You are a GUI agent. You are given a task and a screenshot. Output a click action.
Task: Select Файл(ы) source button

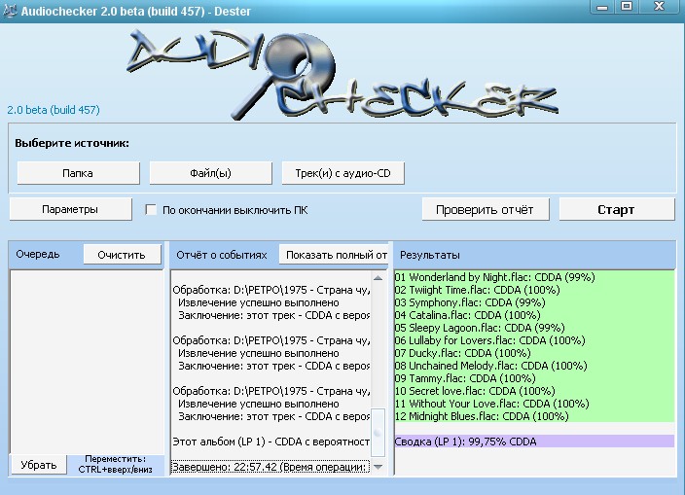click(x=211, y=173)
